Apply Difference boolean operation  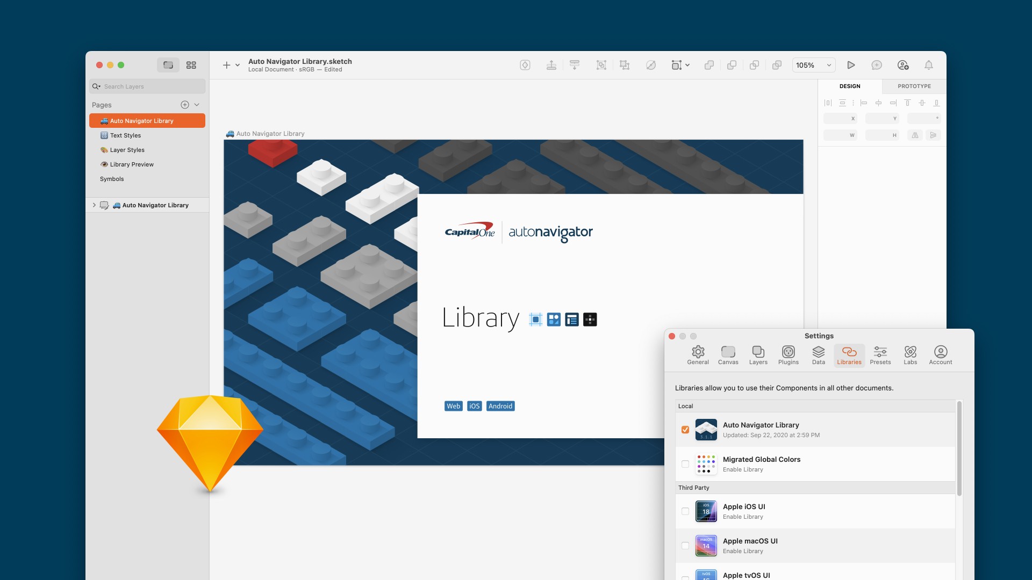(x=777, y=65)
